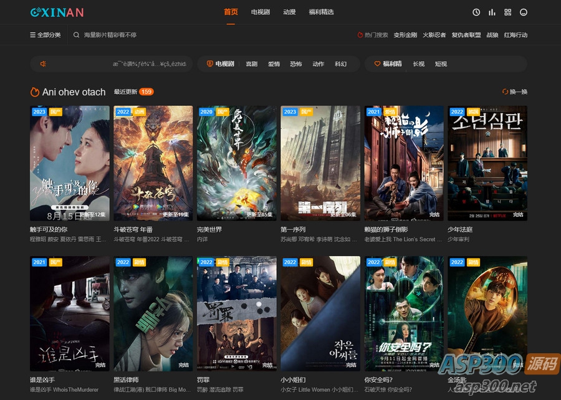Click the smiley face user icon
The image size is (561, 400).
pyautogui.click(x=524, y=12)
